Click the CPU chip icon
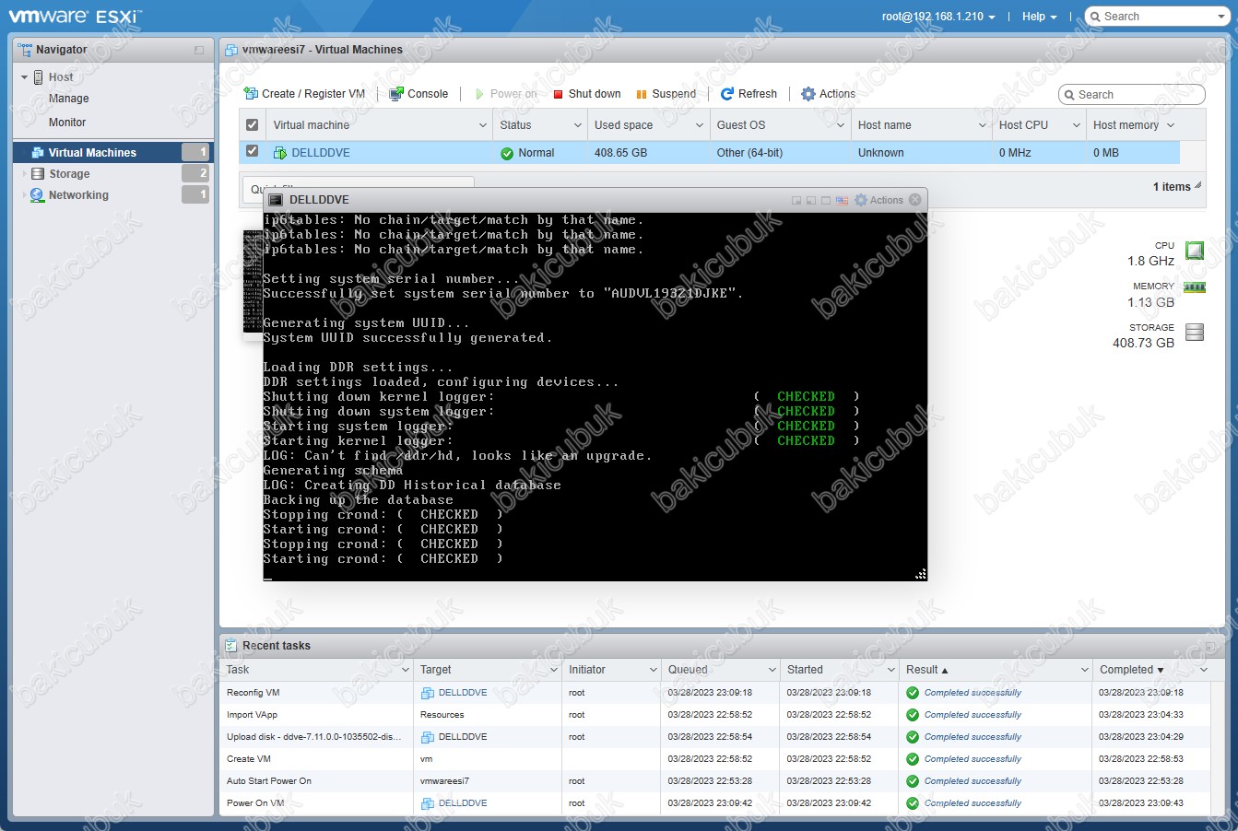Viewport: 1238px width, 831px height. [x=1195, y=251]
